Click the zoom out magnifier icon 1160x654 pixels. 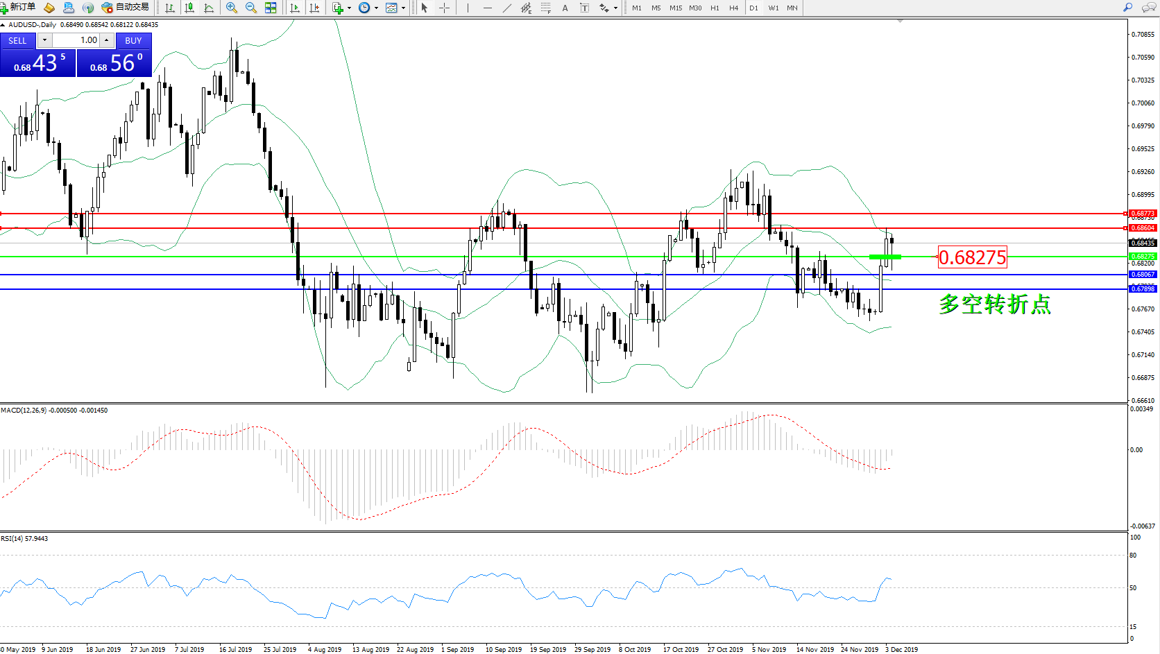pos(251,8)
